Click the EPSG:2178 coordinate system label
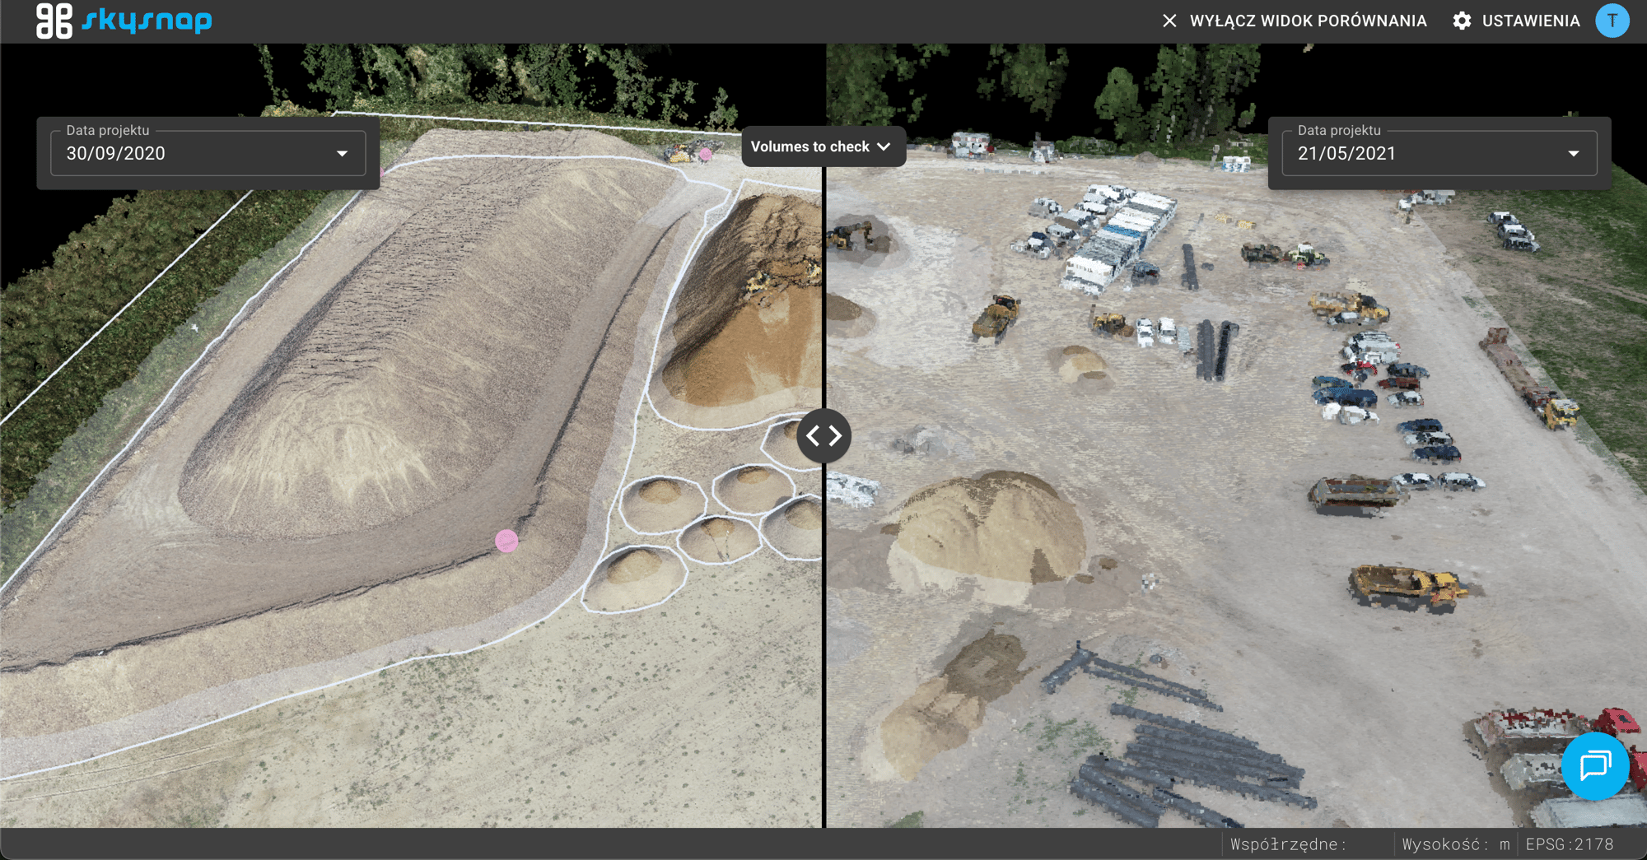This screenshot has height=860, width=1647. click(1569, 844)
